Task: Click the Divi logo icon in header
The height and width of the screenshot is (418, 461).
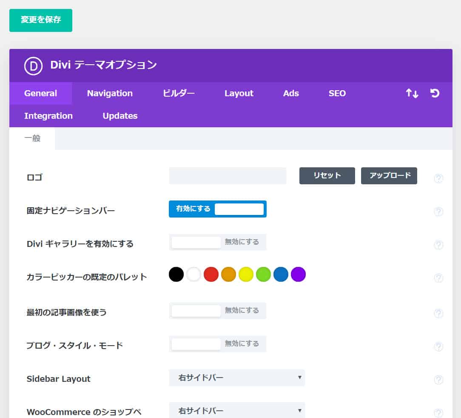Action: [x=33, y=66]
